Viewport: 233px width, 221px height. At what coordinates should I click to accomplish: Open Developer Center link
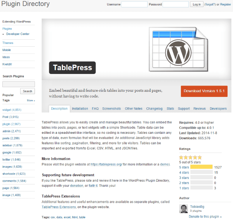(18, 34)
